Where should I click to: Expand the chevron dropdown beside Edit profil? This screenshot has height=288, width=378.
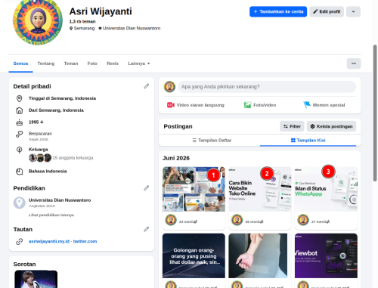click(x=353, y=11)
